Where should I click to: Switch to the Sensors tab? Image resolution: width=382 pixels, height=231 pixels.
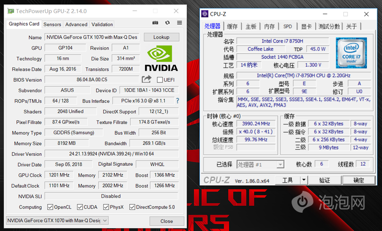click(52, 25)
